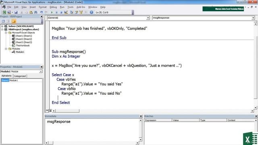Viewport: 258px width, 145px height.
Task: Switch to the Alphabetic properties tab
Action: 6,76
